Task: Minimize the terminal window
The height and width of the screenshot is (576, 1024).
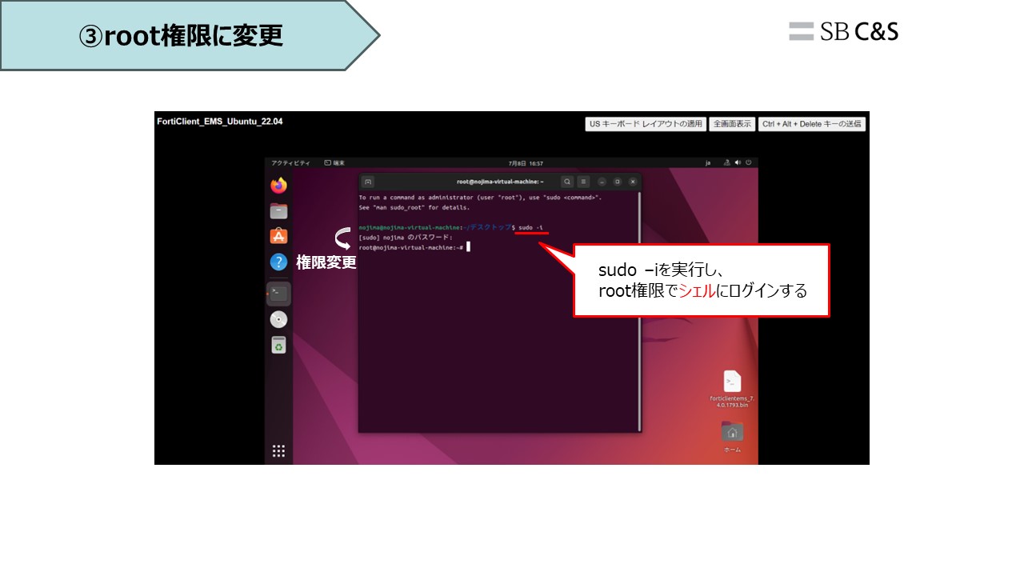Action: [602, 182]
